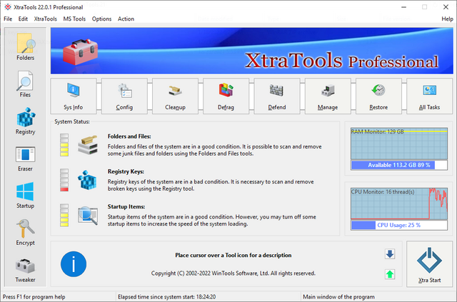Click 'Main window of the program' status text
Viewport: 457px width, 302px height.
[338, 297]
